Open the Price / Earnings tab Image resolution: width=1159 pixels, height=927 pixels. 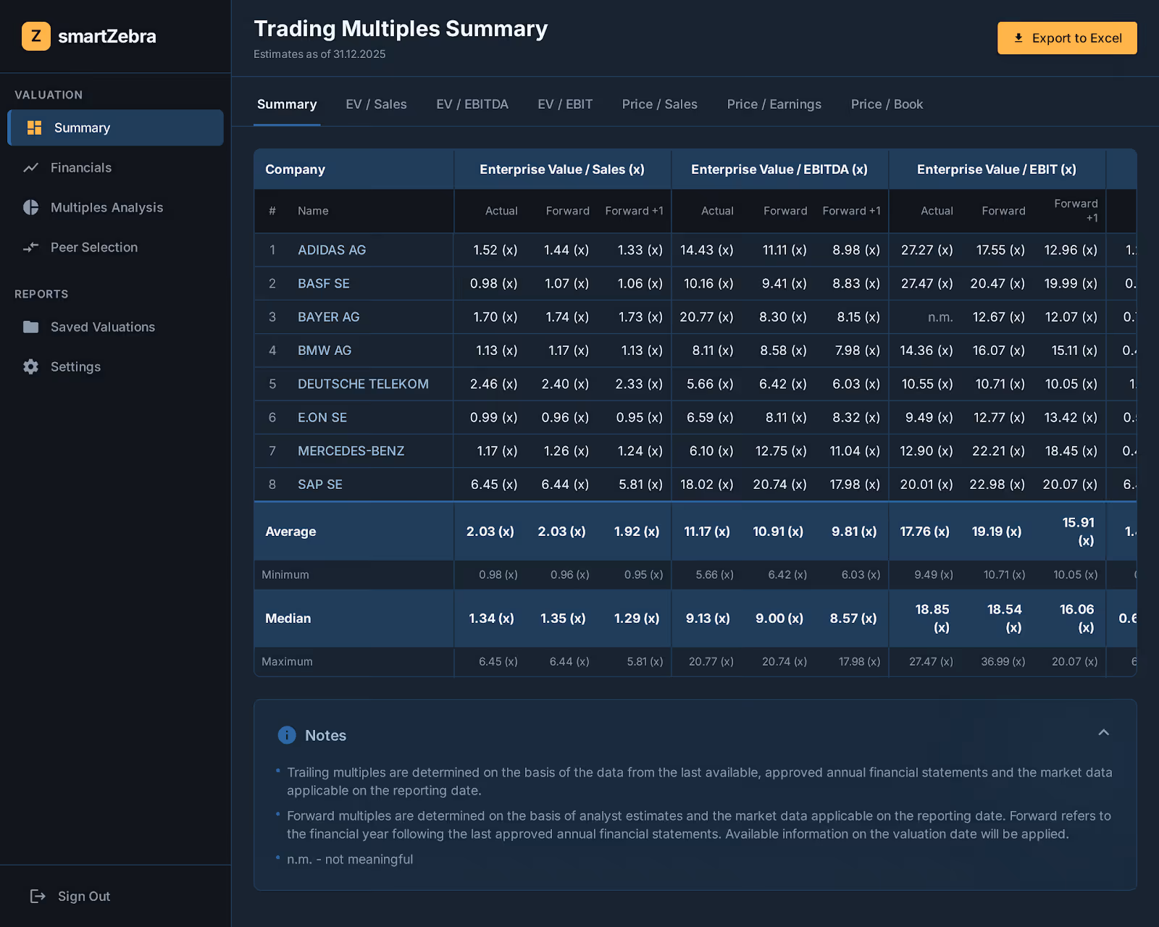[x=774, y=104]
